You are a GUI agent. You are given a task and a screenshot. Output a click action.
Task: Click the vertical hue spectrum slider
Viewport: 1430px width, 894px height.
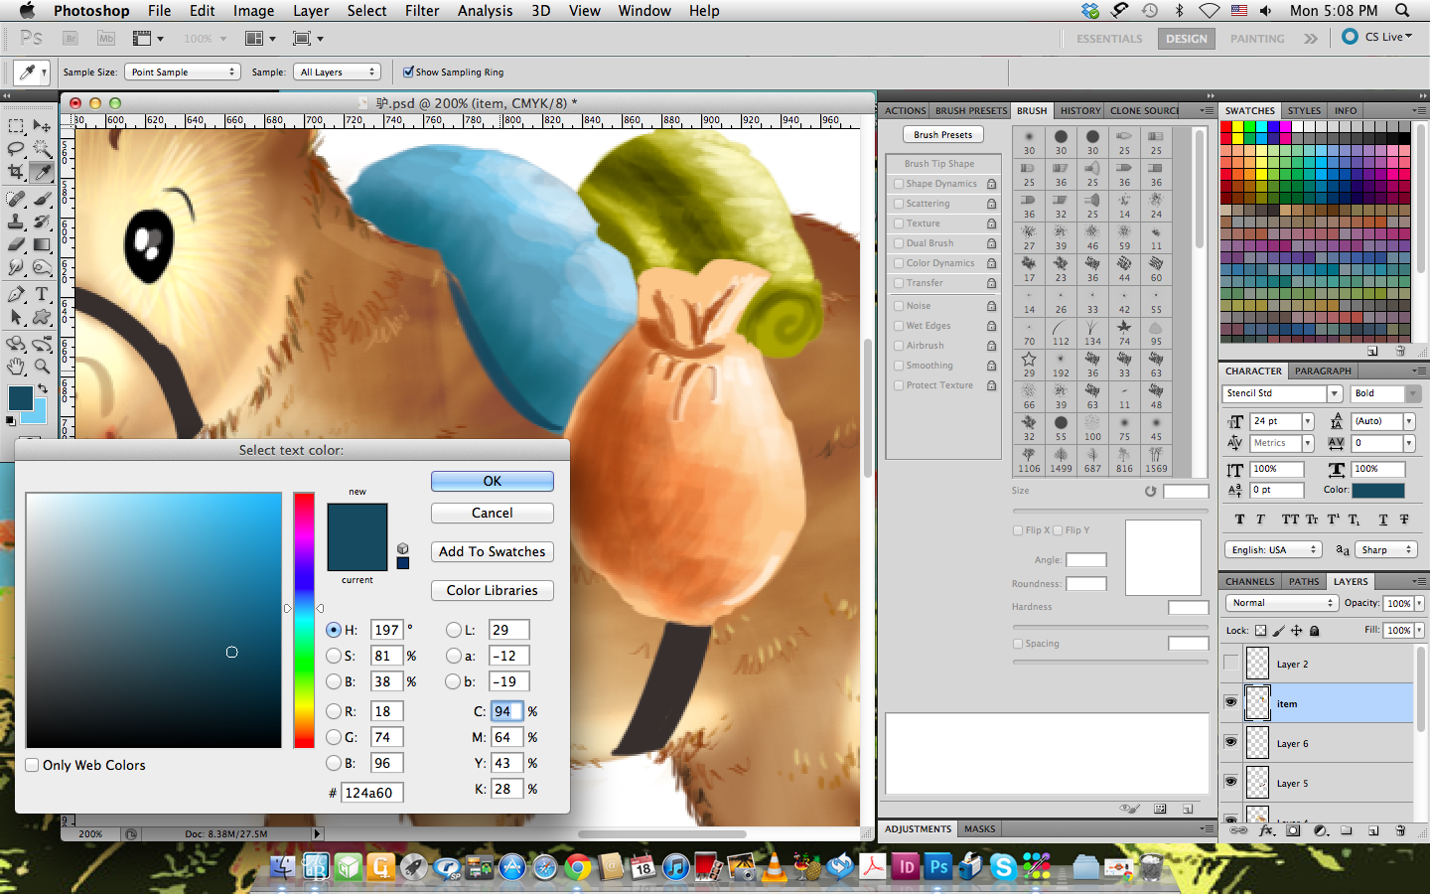coord(304,620)
